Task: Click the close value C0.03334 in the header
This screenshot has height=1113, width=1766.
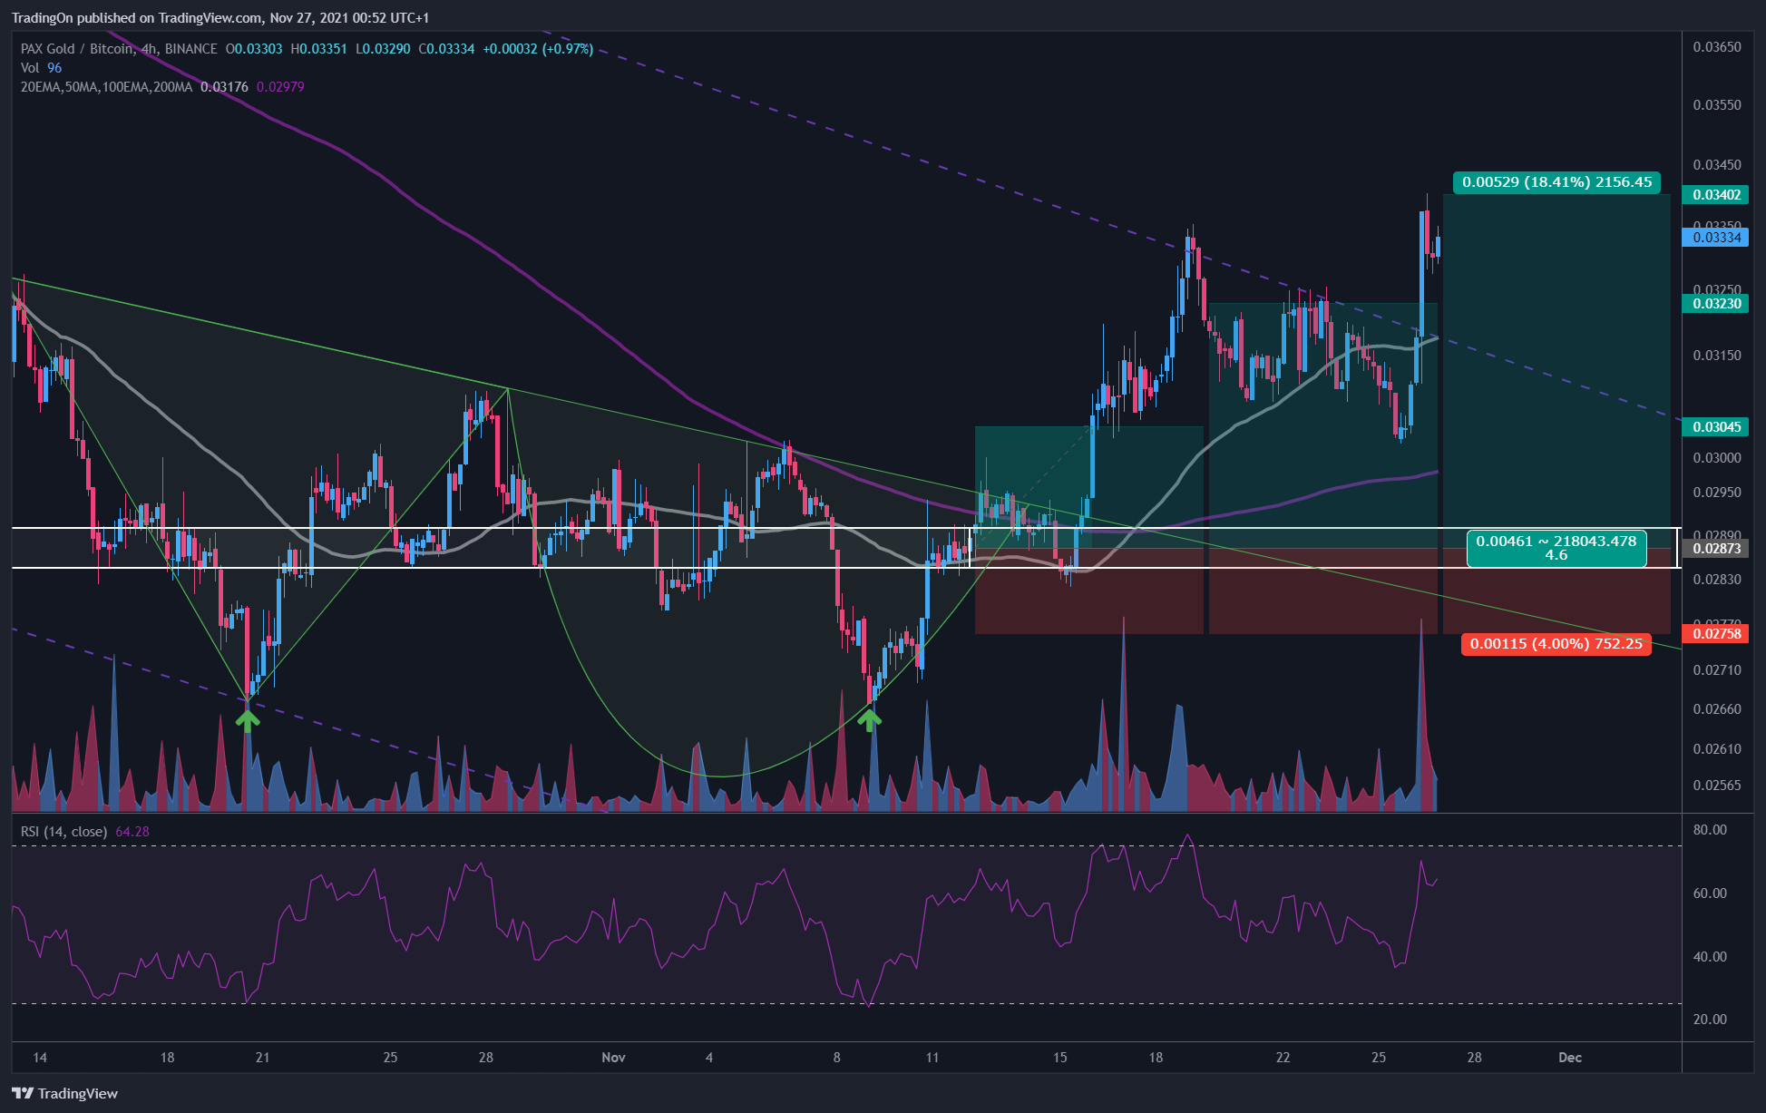Action: coord(446,49)
